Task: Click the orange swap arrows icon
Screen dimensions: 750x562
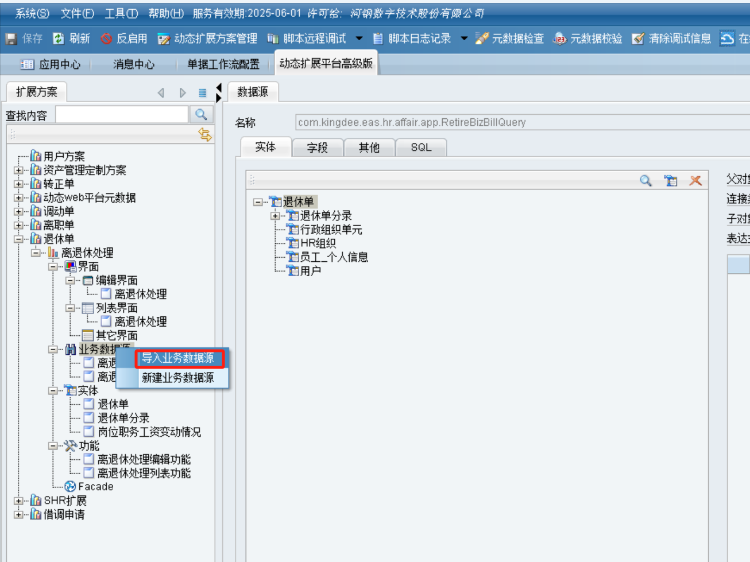Action: point(204,134)
